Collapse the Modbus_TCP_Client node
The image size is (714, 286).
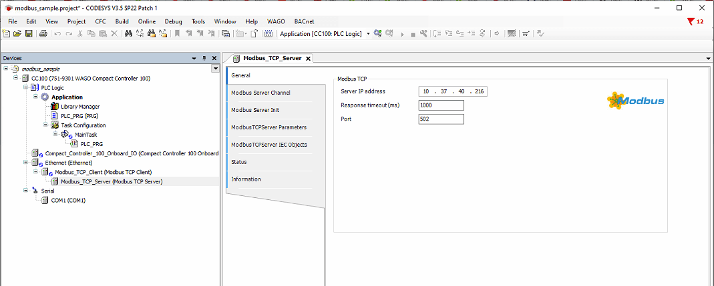point(35,171)
